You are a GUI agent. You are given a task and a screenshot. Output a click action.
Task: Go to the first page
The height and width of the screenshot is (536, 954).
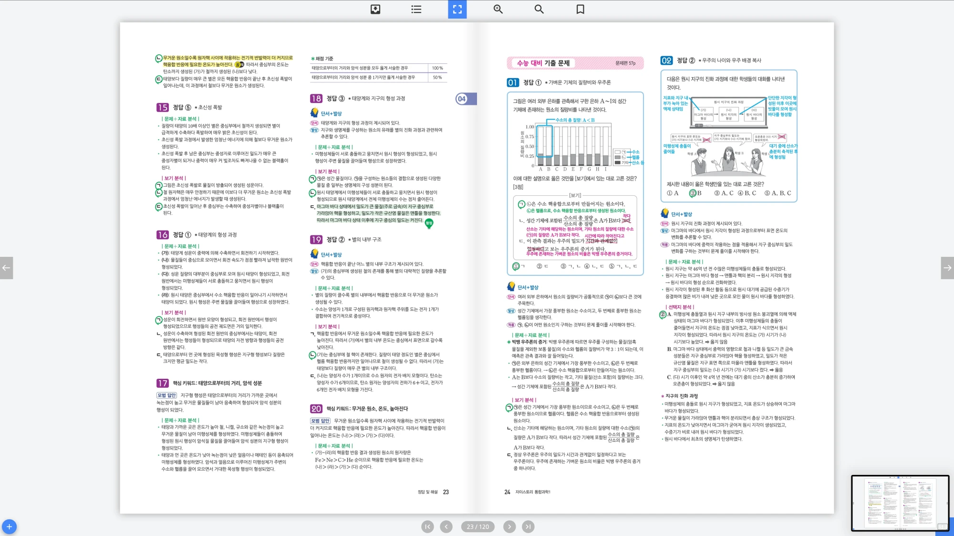point(427,526)
